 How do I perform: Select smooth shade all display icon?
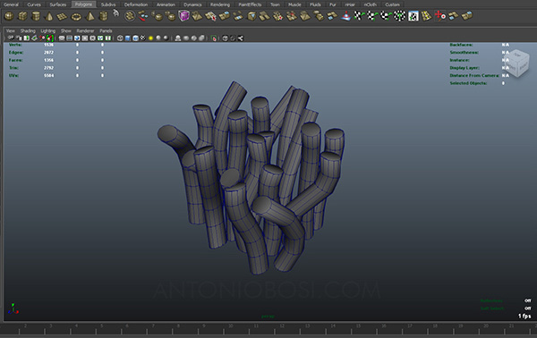127,38
